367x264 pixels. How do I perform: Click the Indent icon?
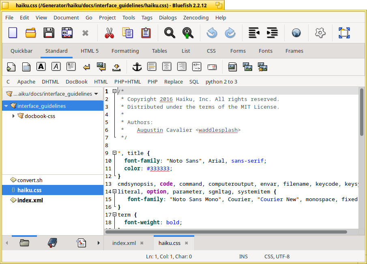point(272,33)
